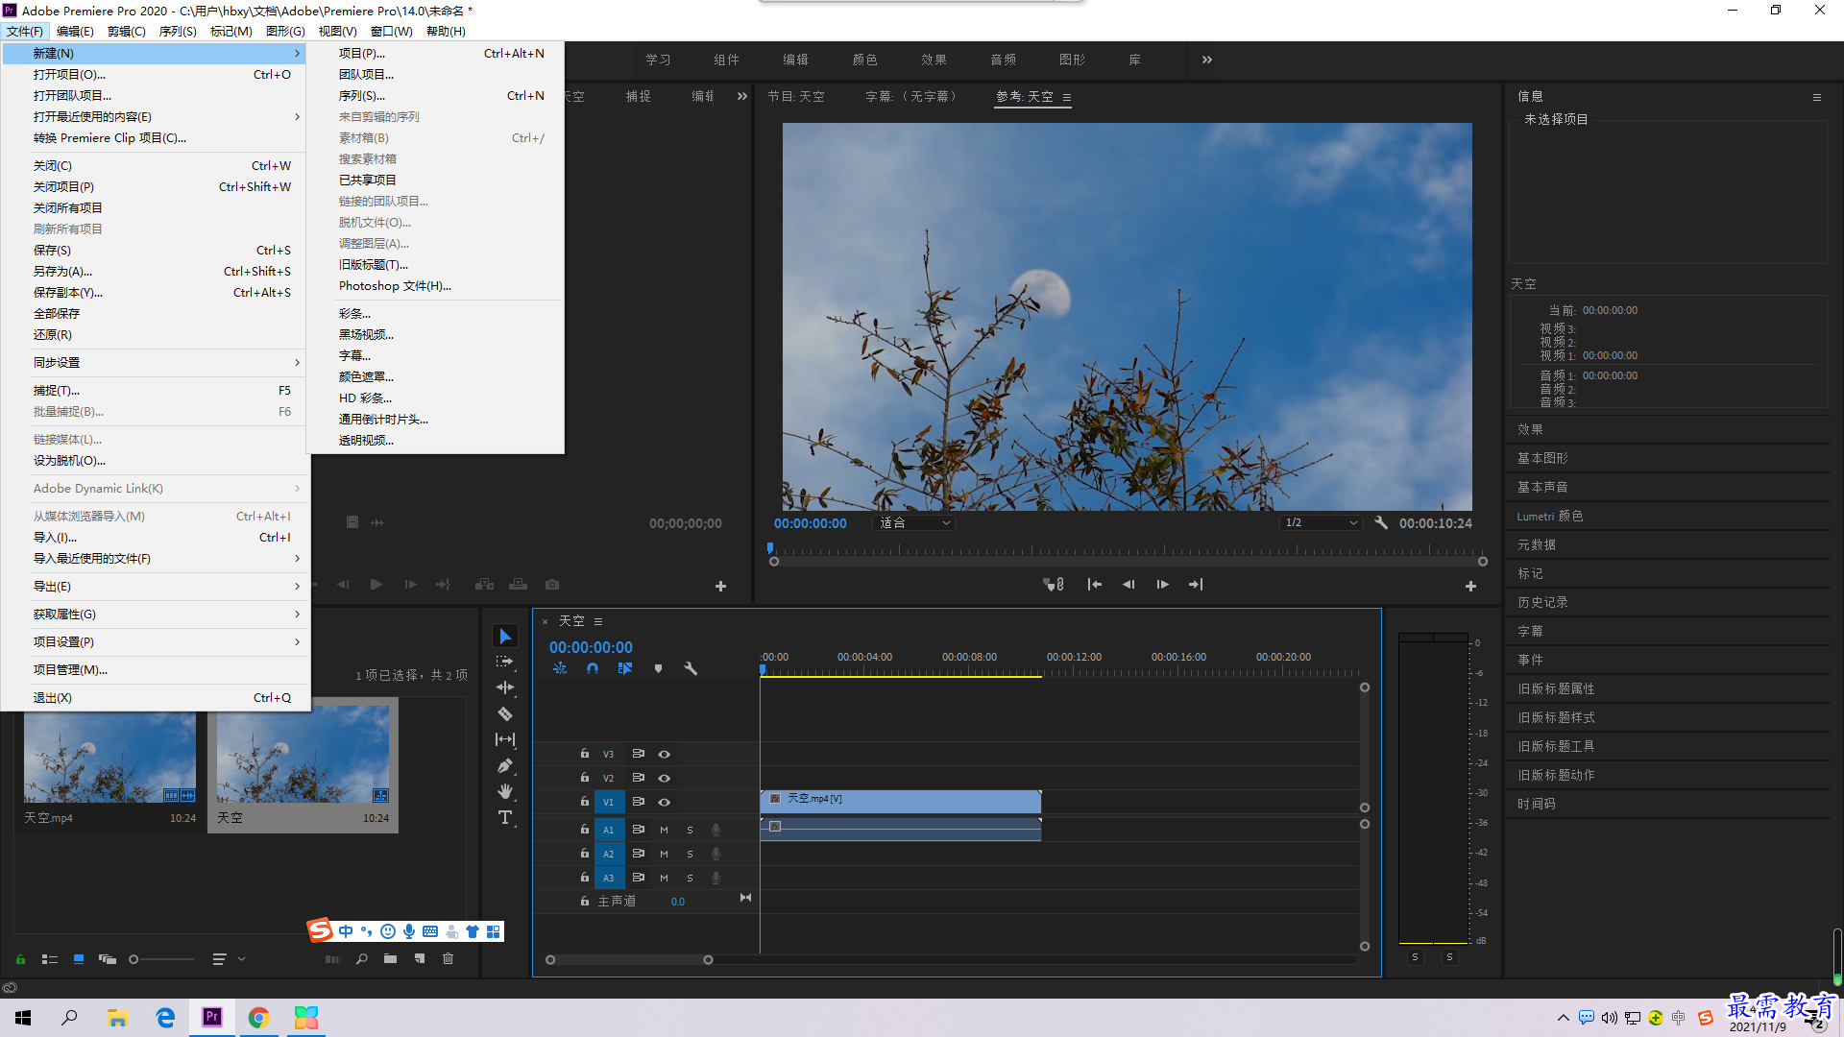Toggle insert sequences as nests option
The width and height of the screenshot is (1844, 1037).
[x=560, y=668]
